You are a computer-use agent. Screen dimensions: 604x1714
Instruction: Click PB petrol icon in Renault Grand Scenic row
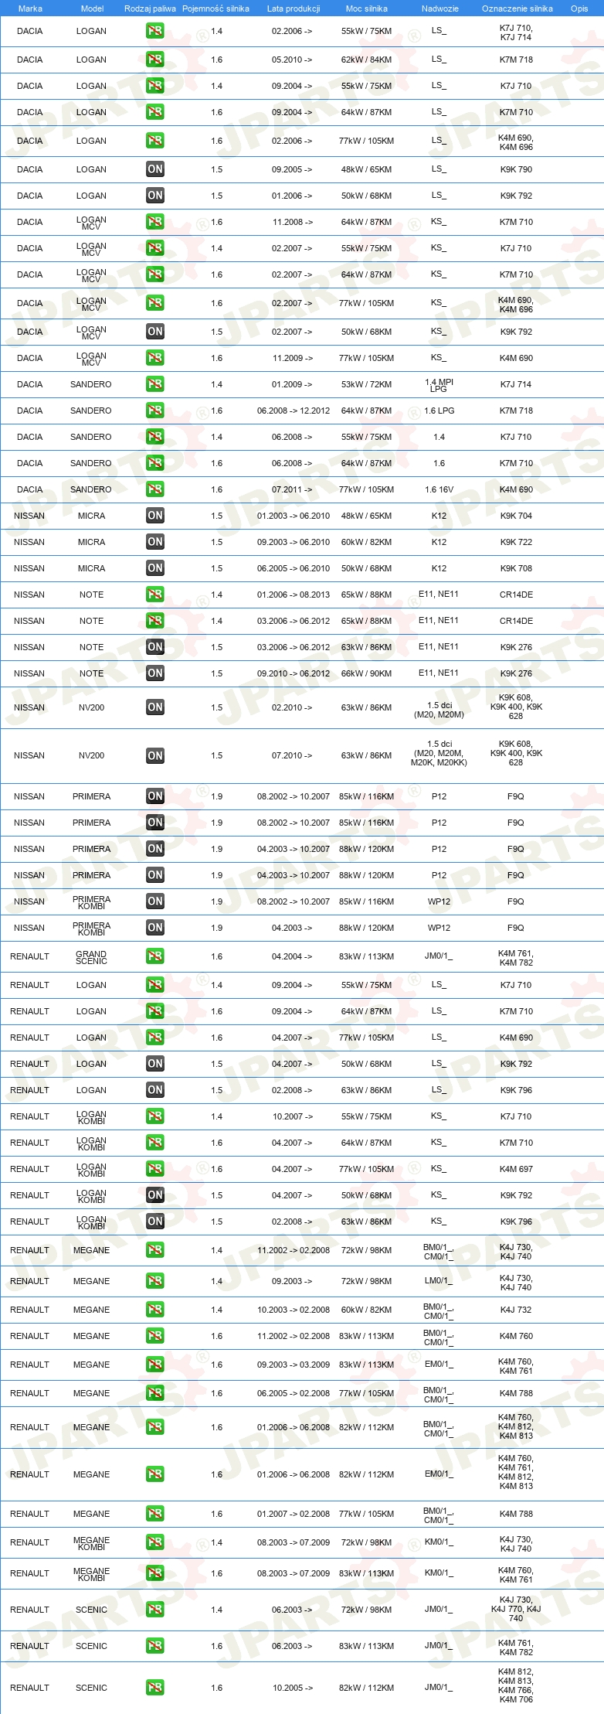click(x=155, y=956)
